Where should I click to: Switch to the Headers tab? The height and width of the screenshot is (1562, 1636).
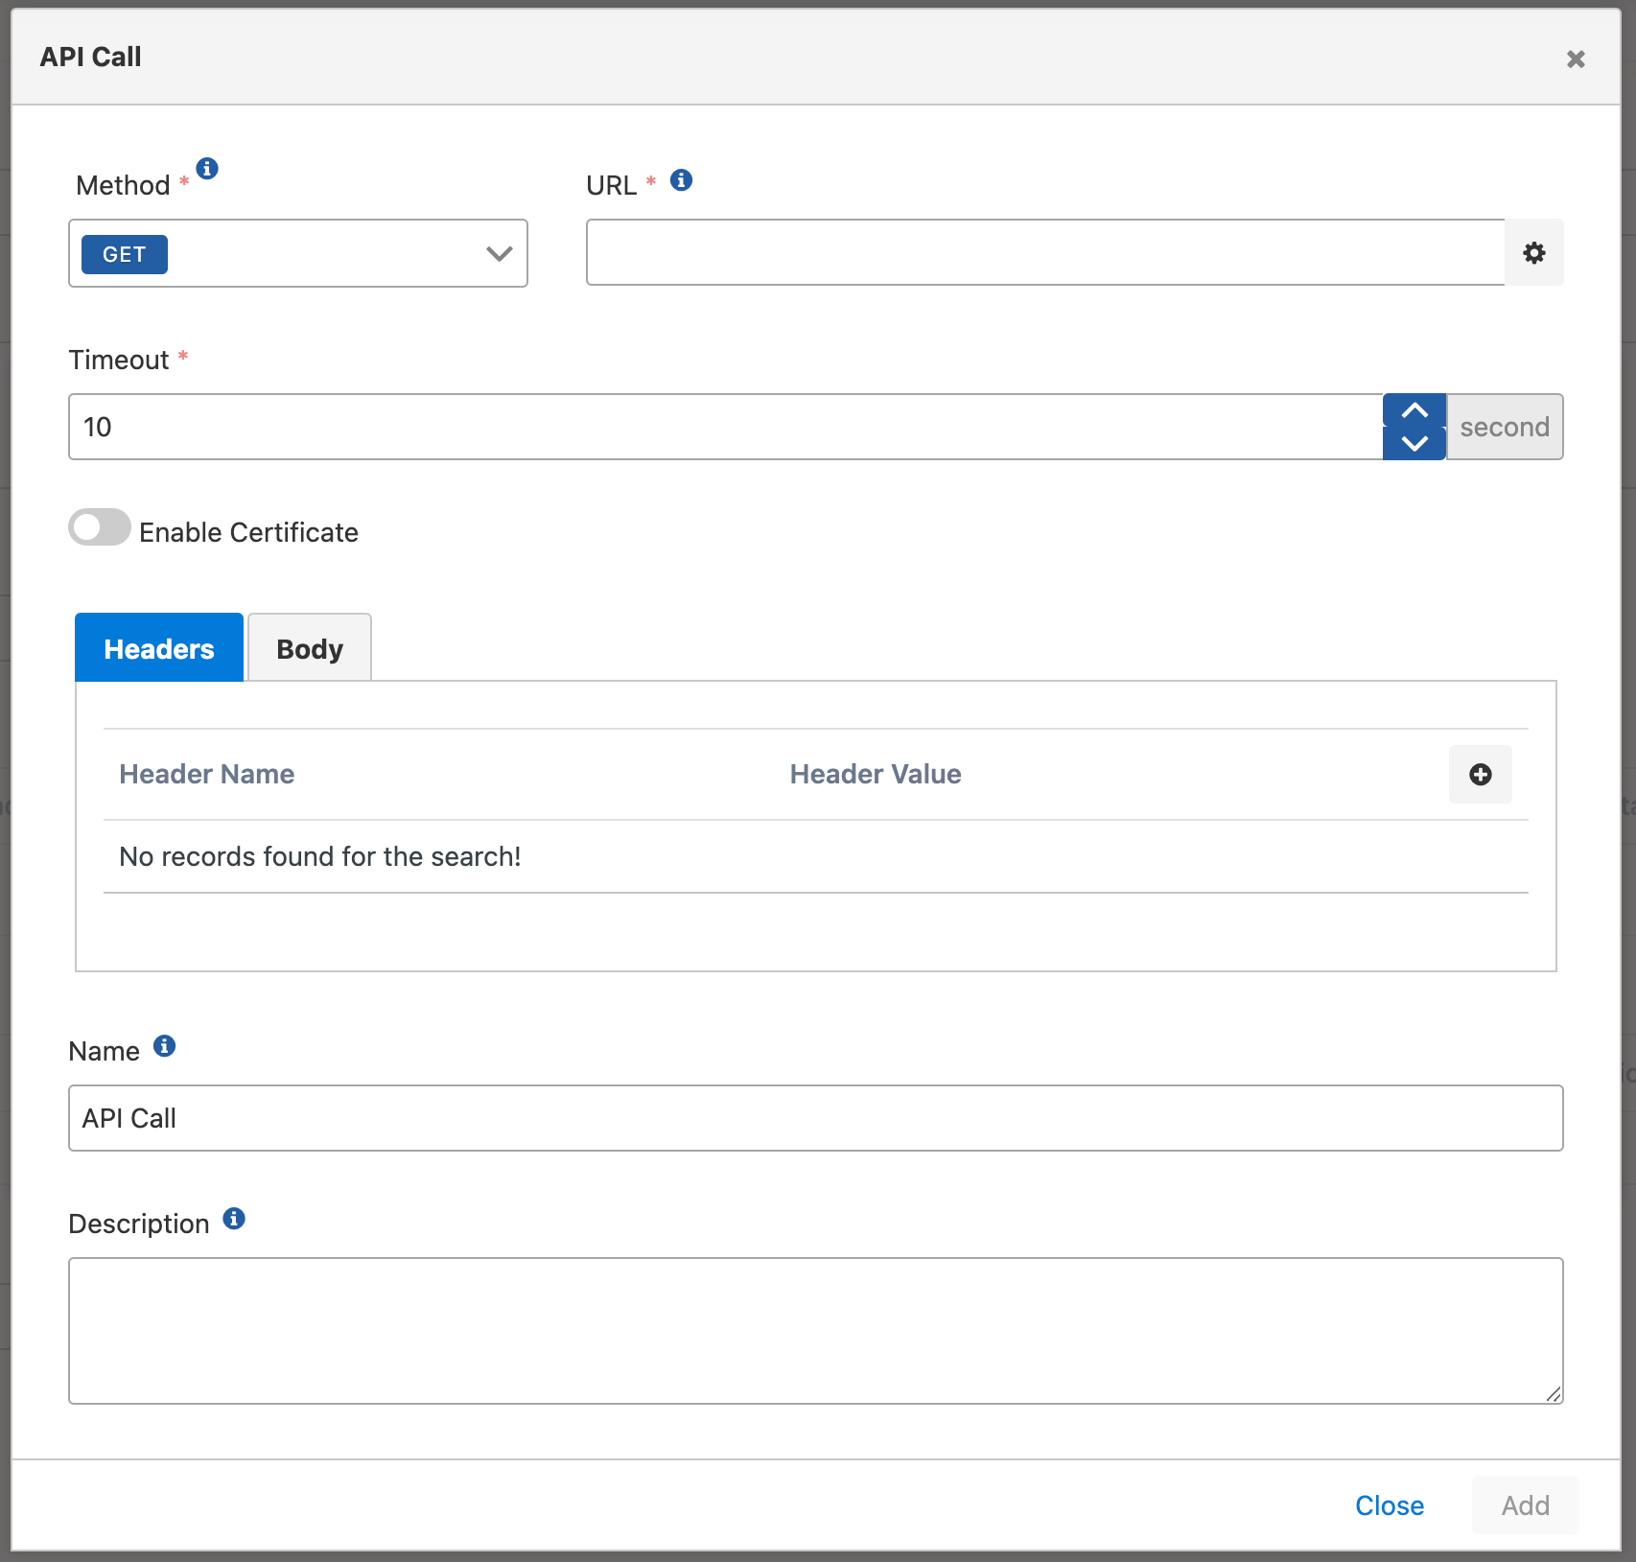pyautogui.click(x=159, y=649)
